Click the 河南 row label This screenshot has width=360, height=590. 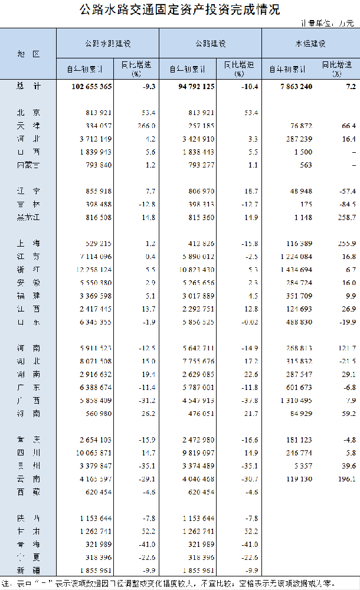coord(28,348)
